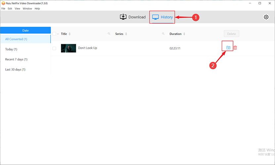The width and height of the screenshot is (275, 165).
Task: Select the Today (1) filter
Action: click(11, 49)
